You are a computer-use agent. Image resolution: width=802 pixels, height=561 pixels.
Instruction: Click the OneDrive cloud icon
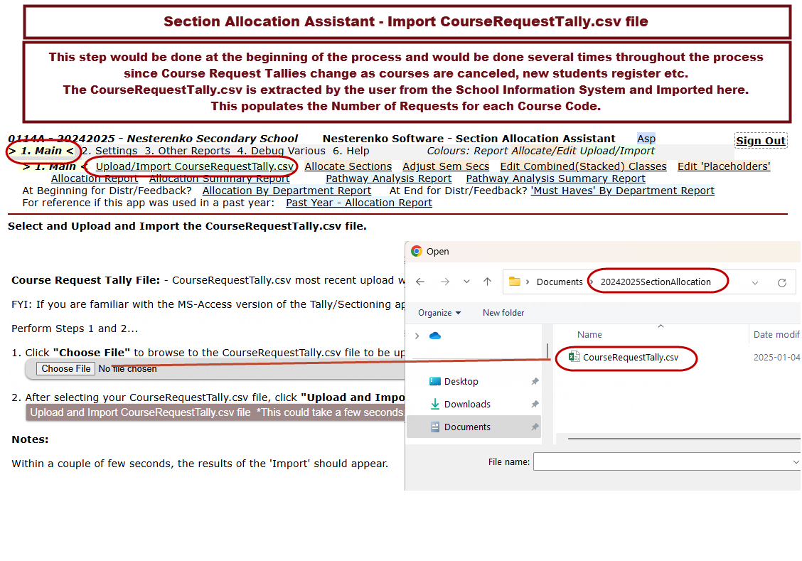[x=435, y=336]
